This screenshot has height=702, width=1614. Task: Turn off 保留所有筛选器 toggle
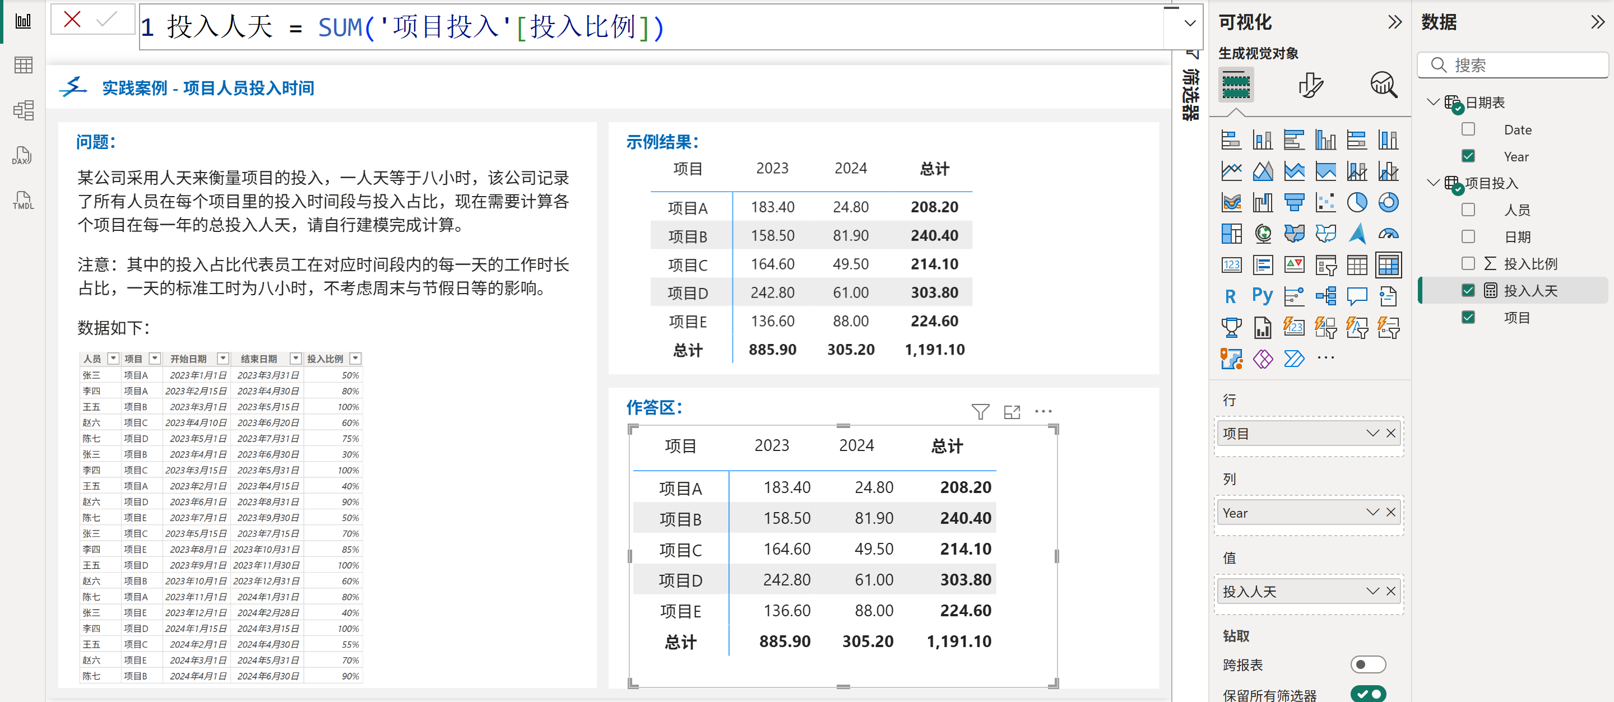(1367, 694)
